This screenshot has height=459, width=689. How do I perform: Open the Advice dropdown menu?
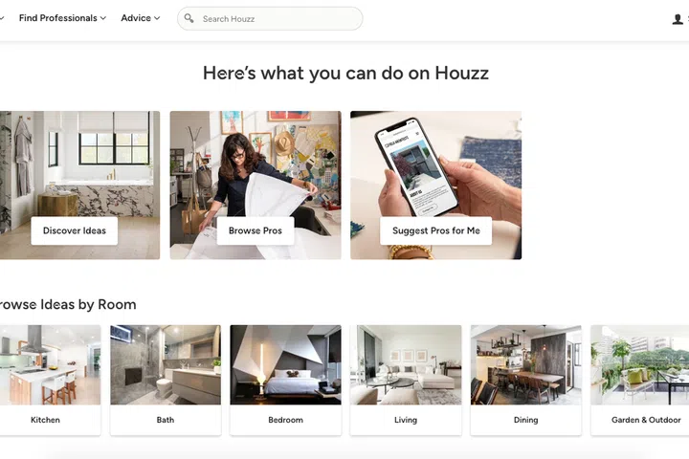[140, 18]
